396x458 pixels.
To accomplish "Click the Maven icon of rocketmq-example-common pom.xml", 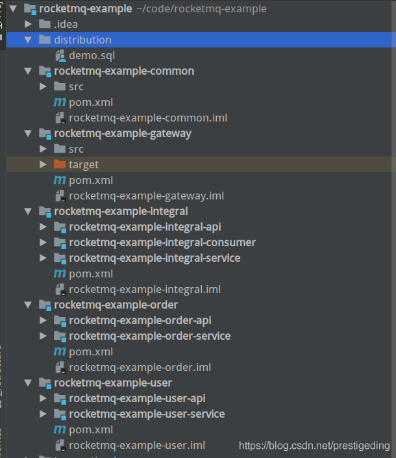I will (x=60, y=103).
